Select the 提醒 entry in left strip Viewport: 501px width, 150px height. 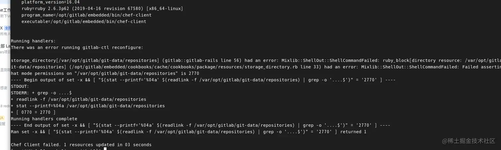click(3, 124)
